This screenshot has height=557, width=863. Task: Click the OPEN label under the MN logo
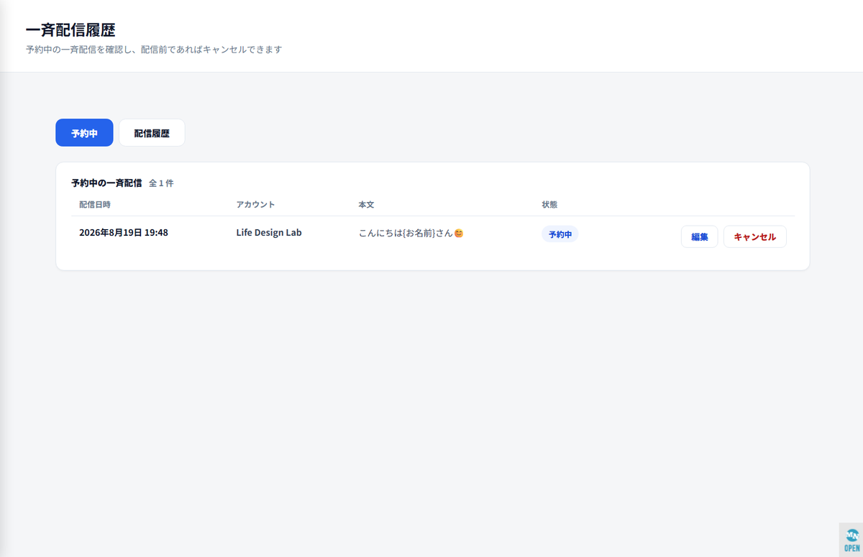click(851, 548)
